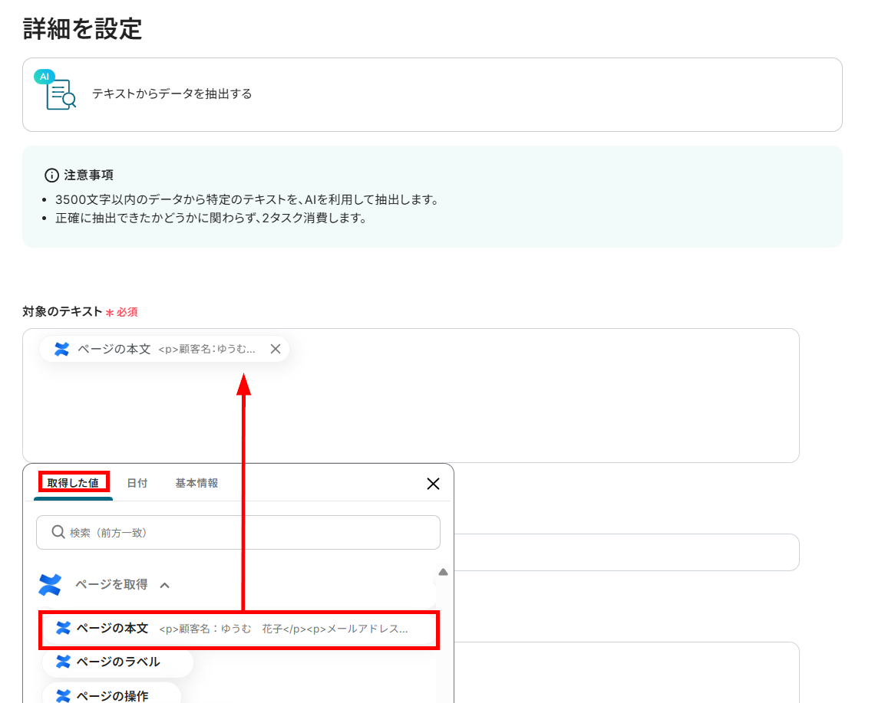This screenshot has height=703, width=875.
Task: Select ページの本文 from the value list
Action: coord(239,629)
